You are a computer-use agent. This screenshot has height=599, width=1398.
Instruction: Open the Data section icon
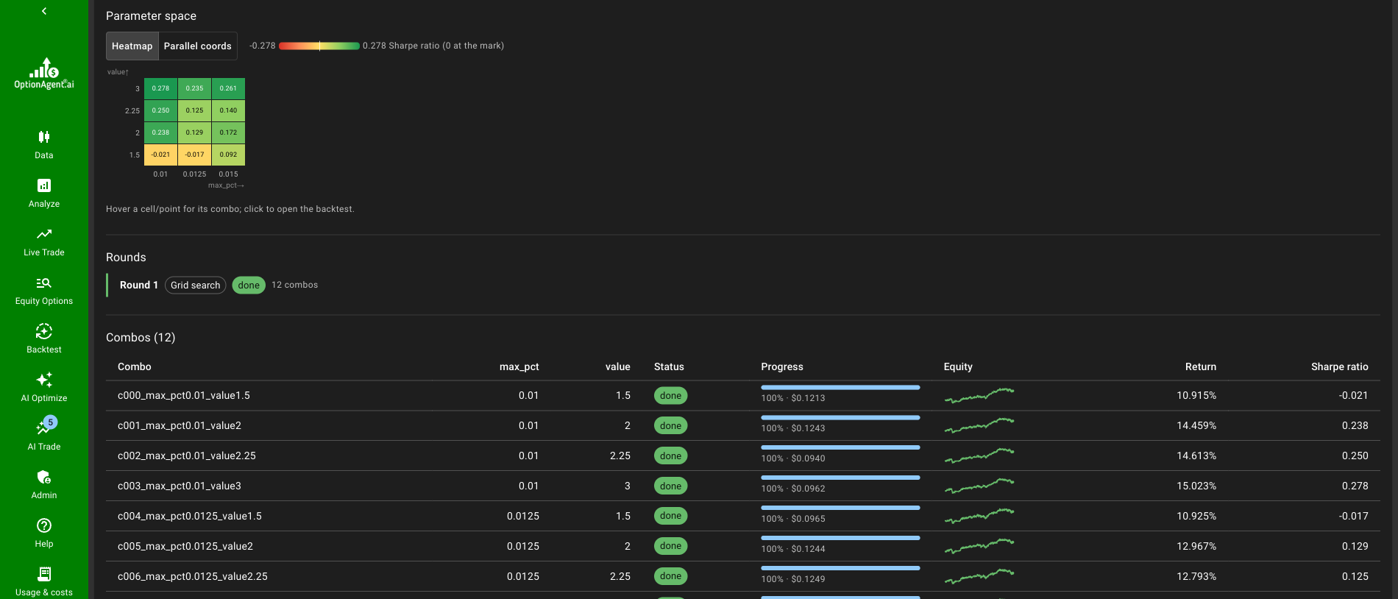(44, 137)
